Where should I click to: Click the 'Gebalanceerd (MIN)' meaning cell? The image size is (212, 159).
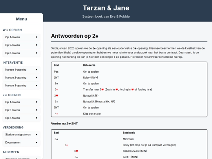click(x=135, y=151)
